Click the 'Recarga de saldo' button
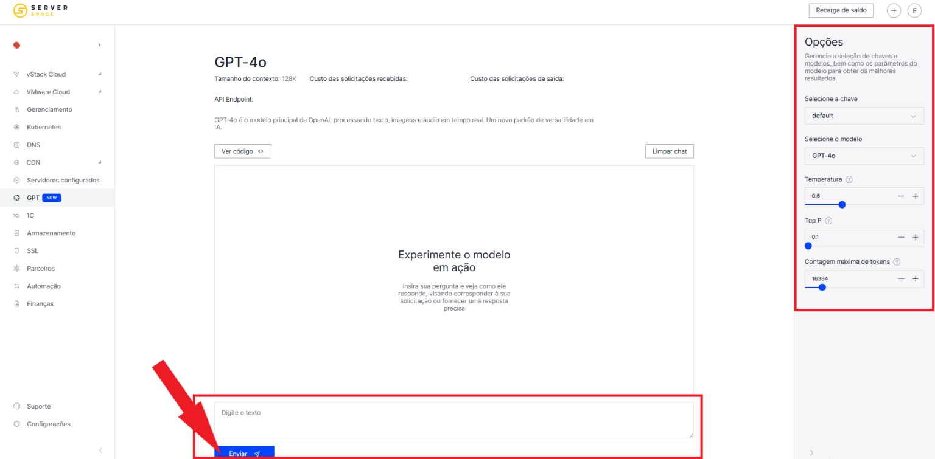The image size is (935, 459). 841,10
